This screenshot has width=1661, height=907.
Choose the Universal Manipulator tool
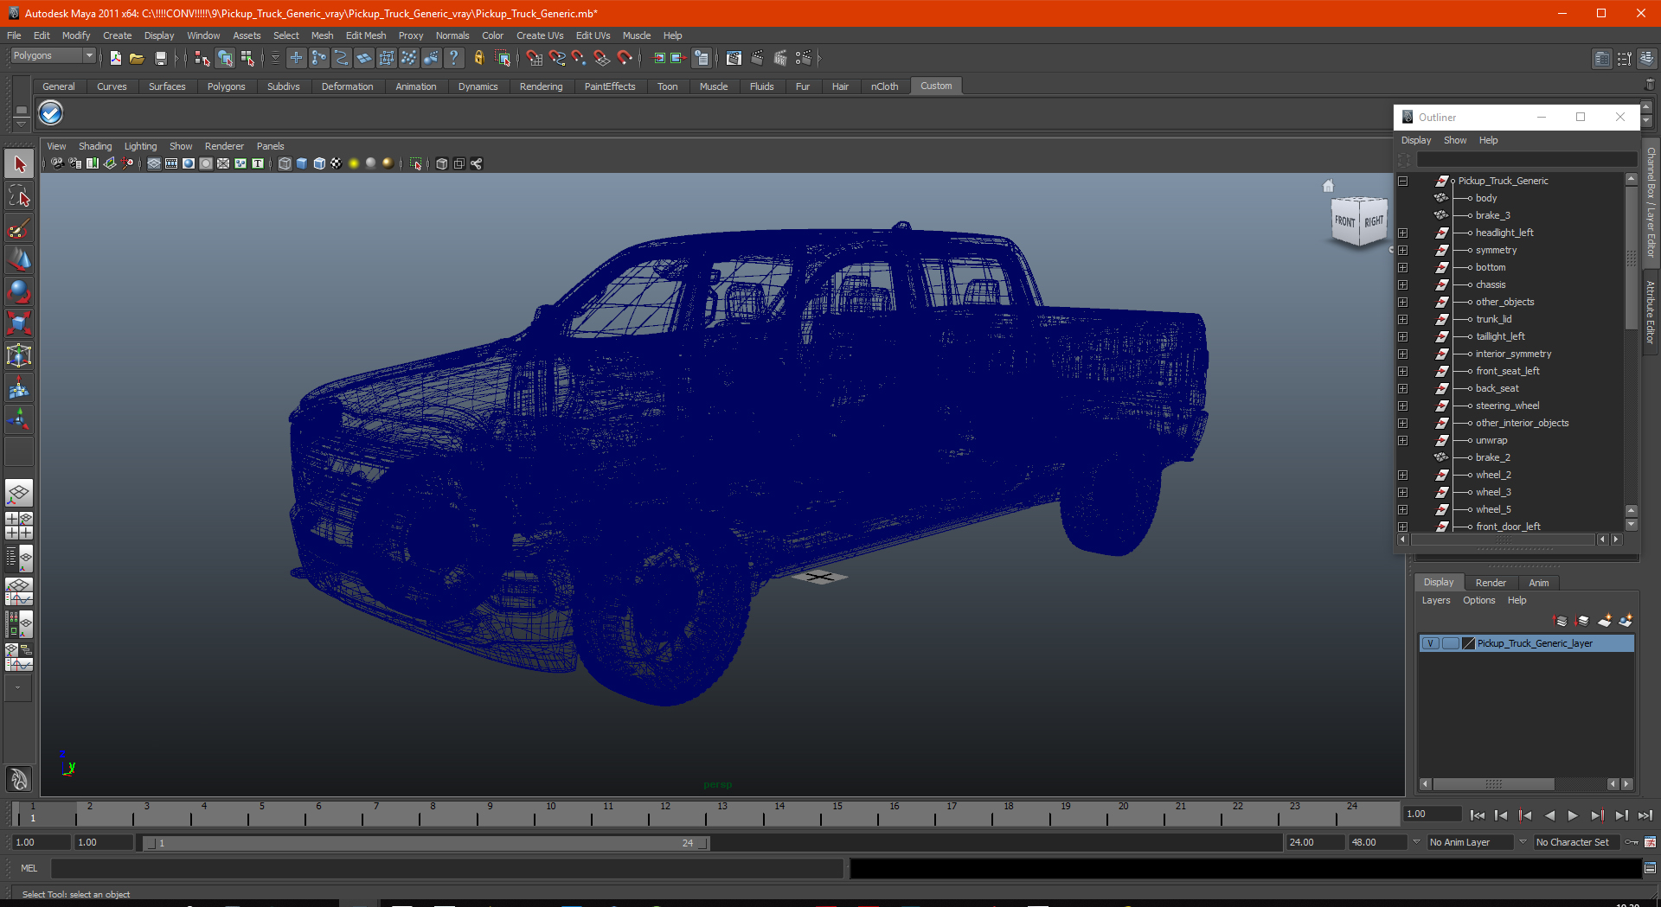tap(19, 355)
